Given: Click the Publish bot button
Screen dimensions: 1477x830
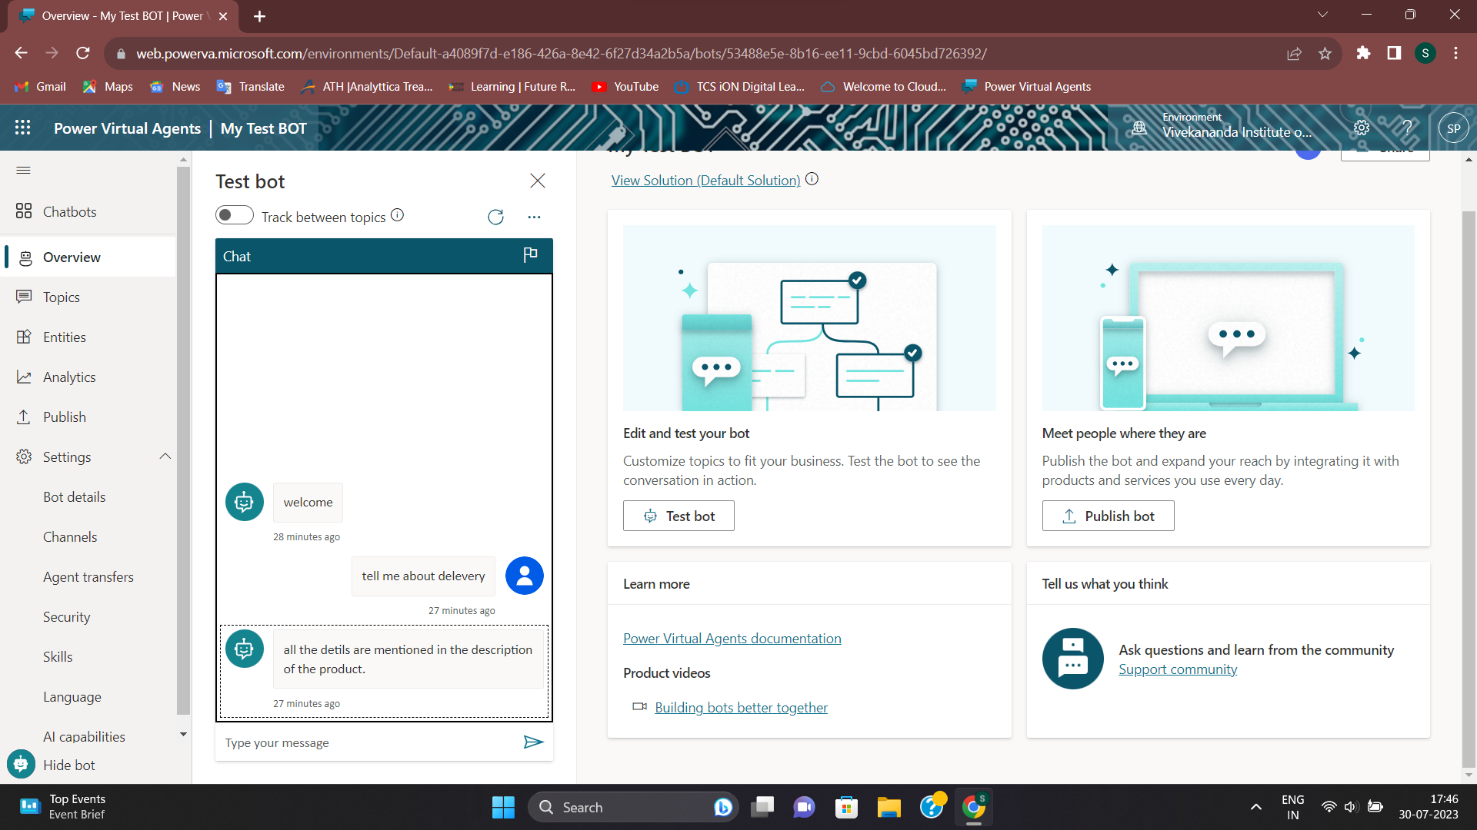Looking at the screenshot, I should pyautogui.click(x=1108, y=516).
